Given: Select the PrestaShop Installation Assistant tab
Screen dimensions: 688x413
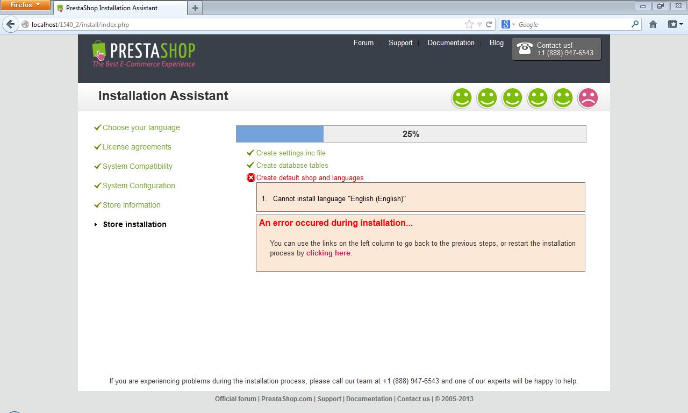Looking at the screenshot, I should point(119,8).
